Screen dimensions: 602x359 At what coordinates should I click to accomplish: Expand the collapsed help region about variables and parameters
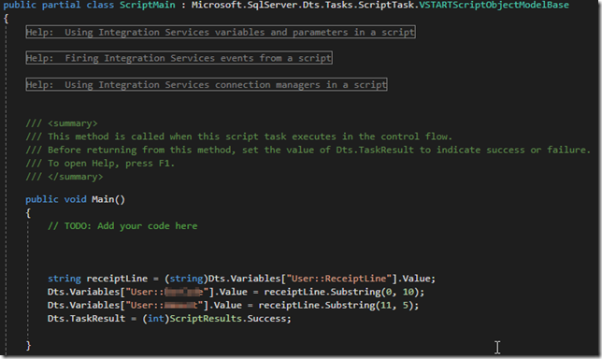click(x=221, y=32)
